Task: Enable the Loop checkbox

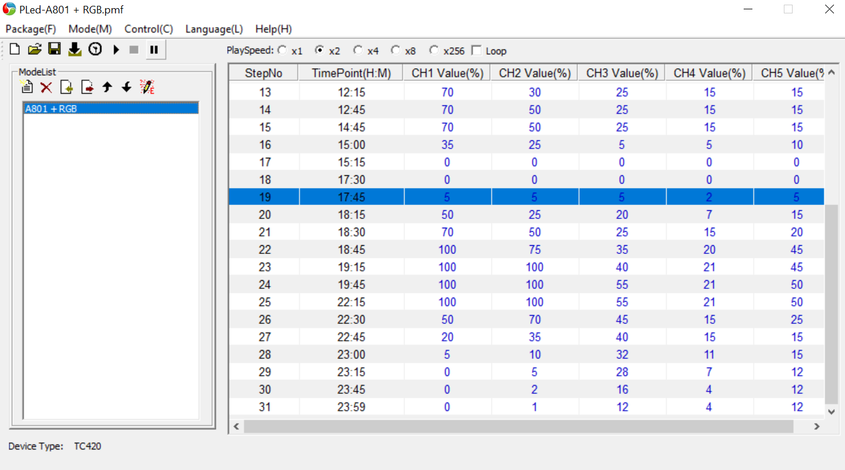Action: tap(476, 51)
